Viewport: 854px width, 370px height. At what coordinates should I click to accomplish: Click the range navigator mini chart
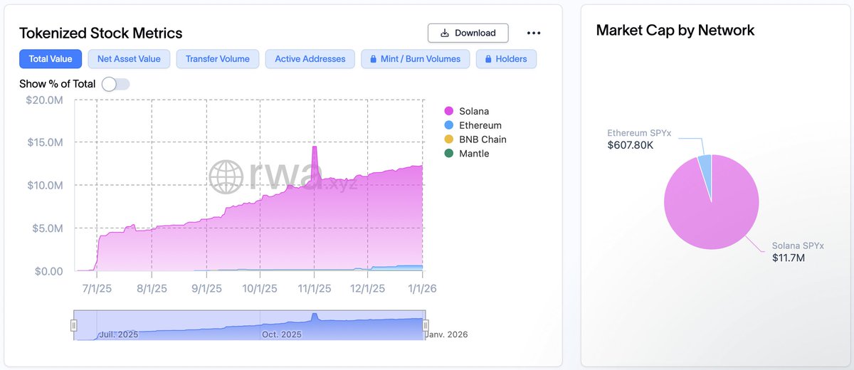point(249,325)
